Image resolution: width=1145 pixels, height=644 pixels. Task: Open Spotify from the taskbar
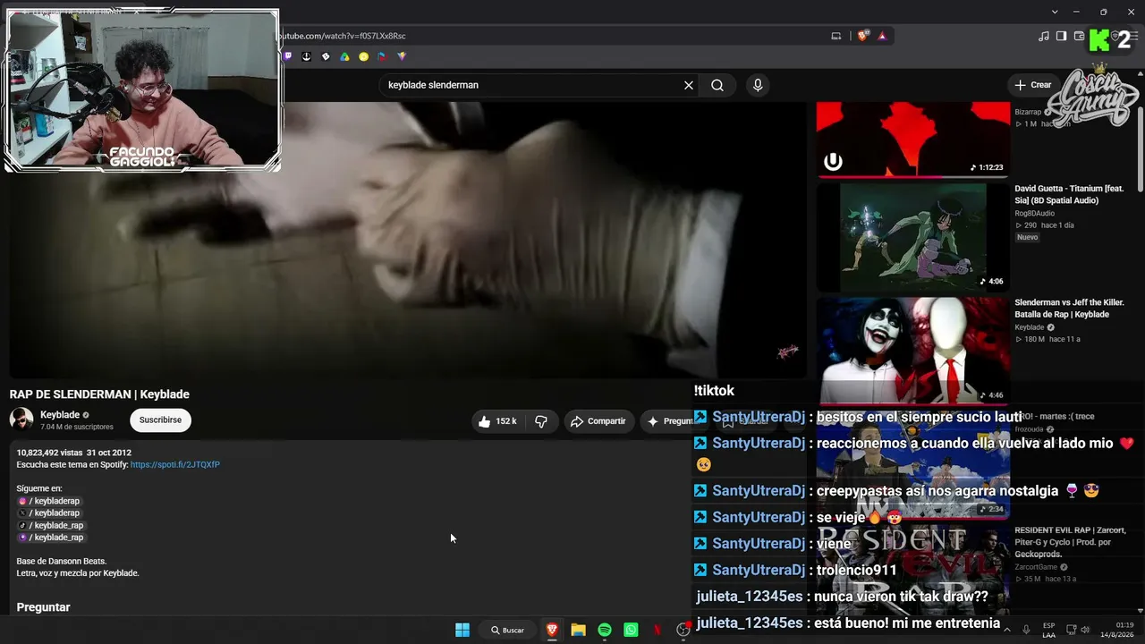click(605, 630)
